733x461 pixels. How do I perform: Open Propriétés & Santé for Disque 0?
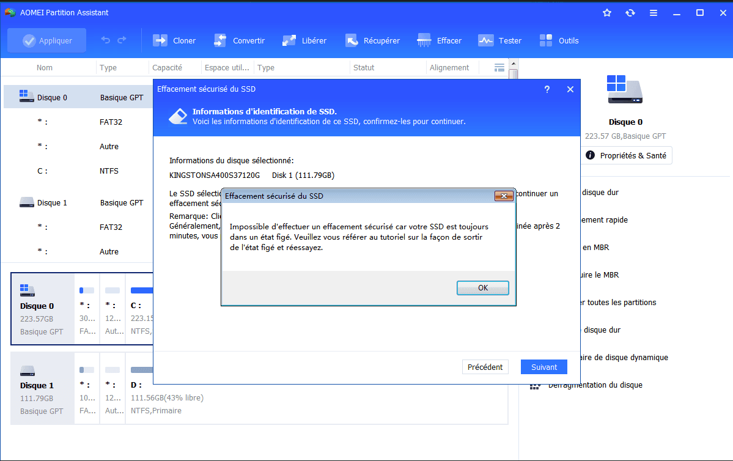[x=625, y=155]
